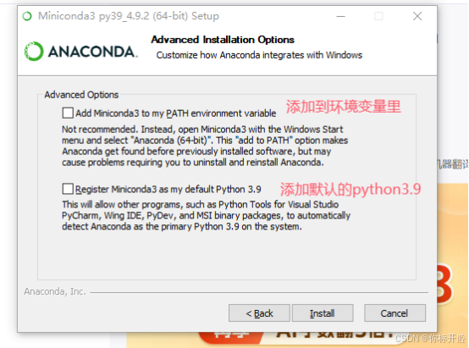Enable Add Miniconda3 to PATH checkbox
This screenshot has height=348, width=469.
(x=68, y=113)
